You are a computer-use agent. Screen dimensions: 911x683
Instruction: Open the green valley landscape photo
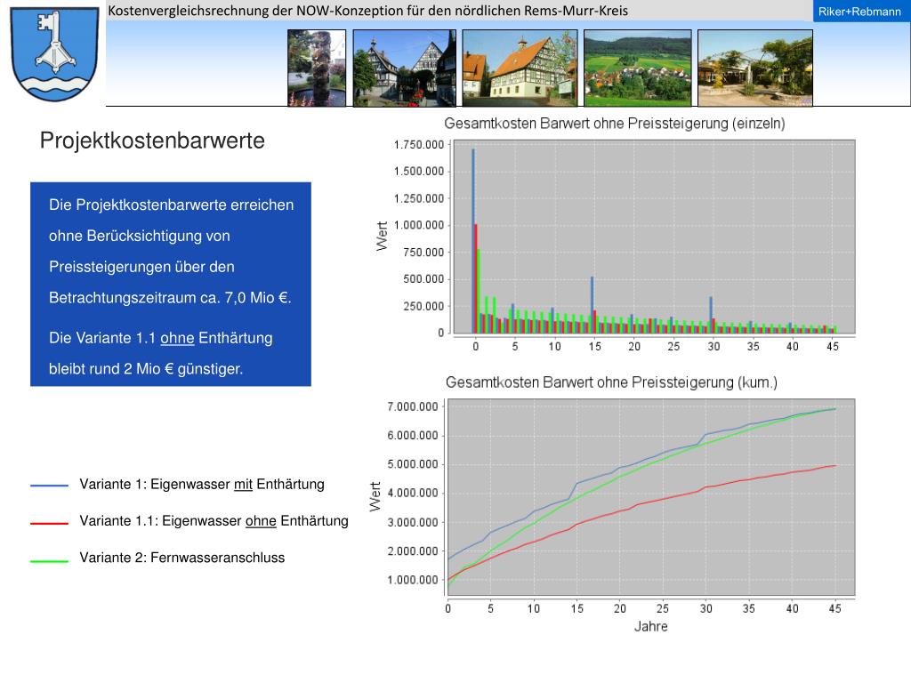click(x=637, y=68)
